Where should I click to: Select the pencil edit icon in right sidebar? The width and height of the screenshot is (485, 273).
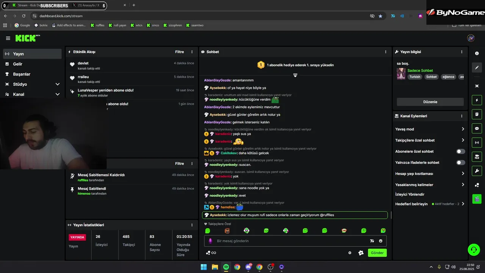[x=477, y=67]
